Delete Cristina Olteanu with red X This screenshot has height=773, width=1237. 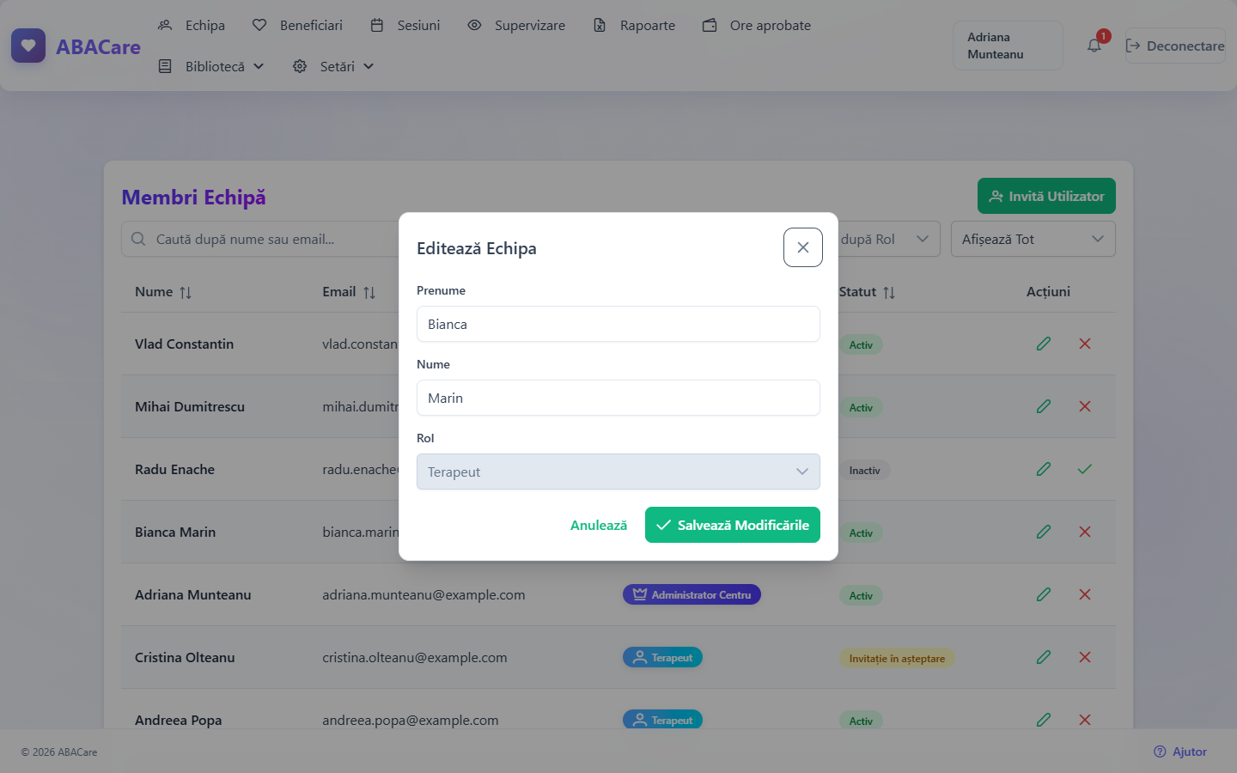tap(1085, 657)
